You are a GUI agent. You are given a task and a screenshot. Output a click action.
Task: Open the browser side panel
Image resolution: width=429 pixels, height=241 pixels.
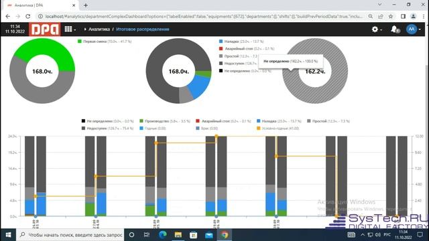403,16
